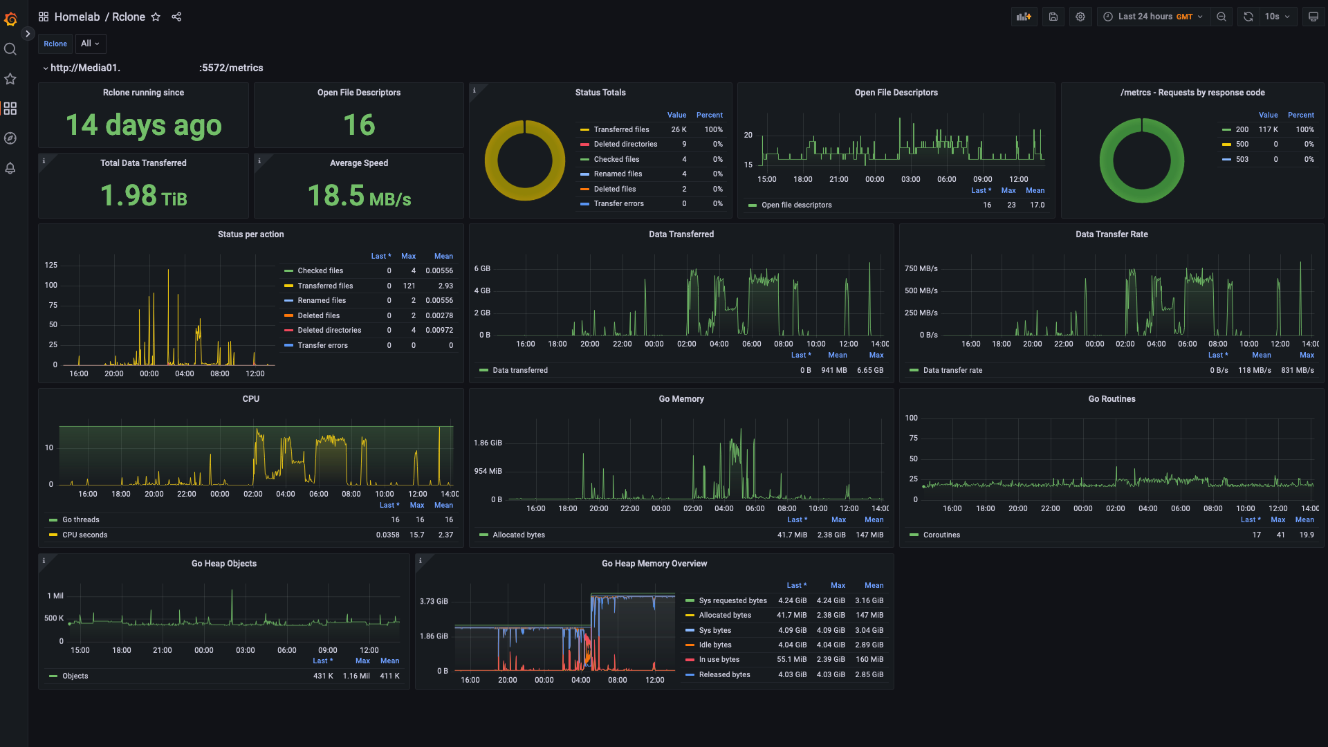
Task: Open dashboard settings gear icon
Action: [1080, 17]
